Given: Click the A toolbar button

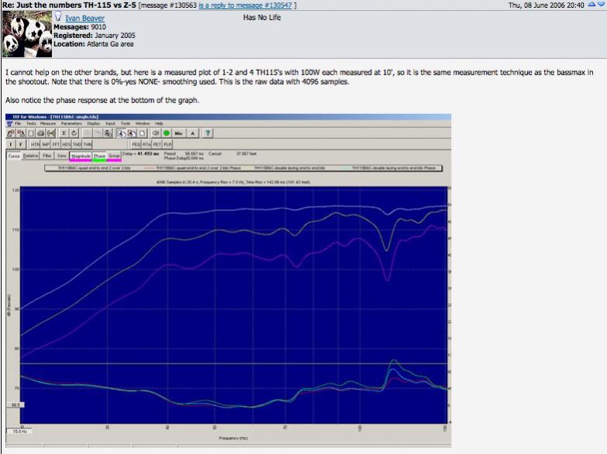Looking at the screenshot, I should (193, 133).
